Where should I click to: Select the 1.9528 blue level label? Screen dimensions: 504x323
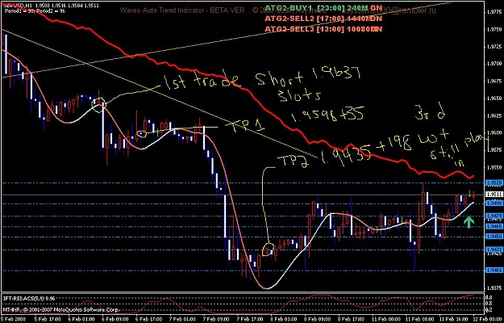coord(494,182)
